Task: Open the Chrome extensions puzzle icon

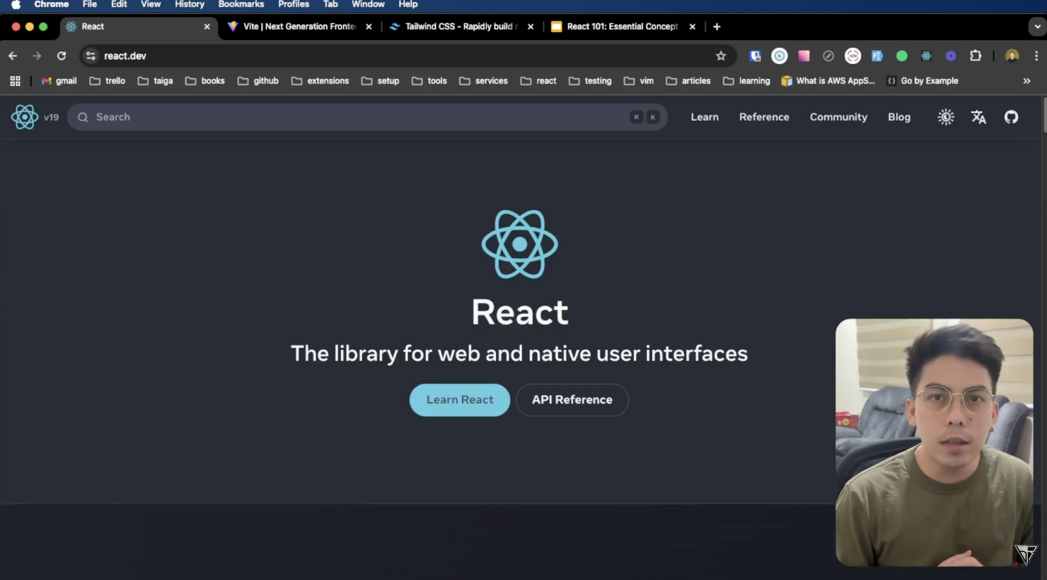Action: pos(976,56)
